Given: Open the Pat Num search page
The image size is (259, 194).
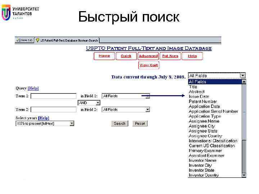Looking at the screenshot, I should (170, 56).
